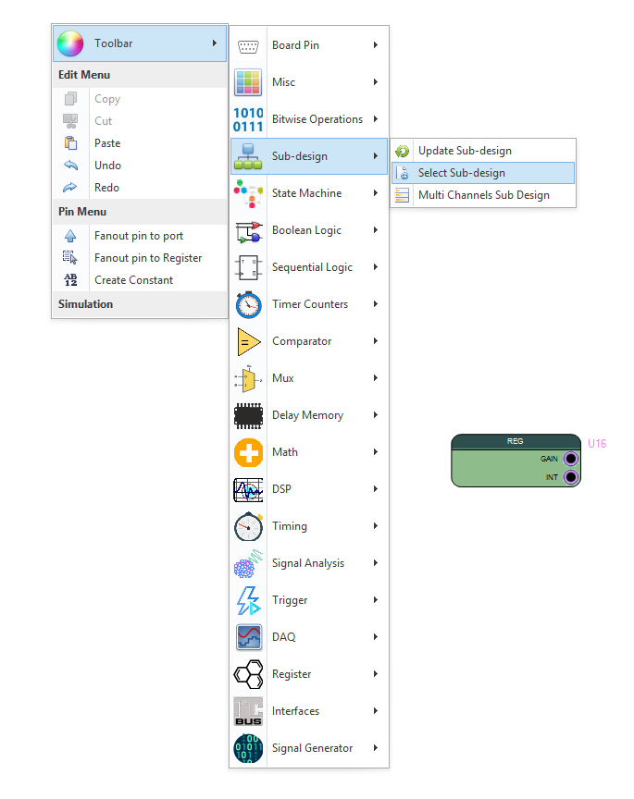Click the Redo arrow icon
Viewport: 634px width, 799px height.
(x=69, y=188)
